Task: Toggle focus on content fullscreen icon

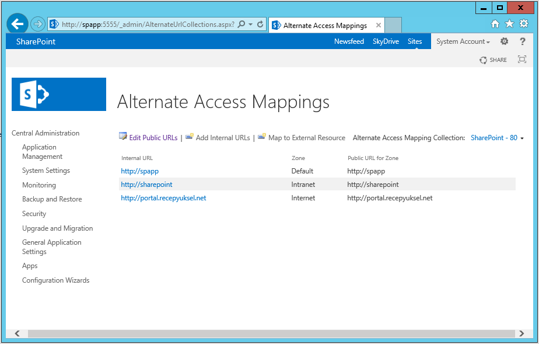Action: point(522,60)
